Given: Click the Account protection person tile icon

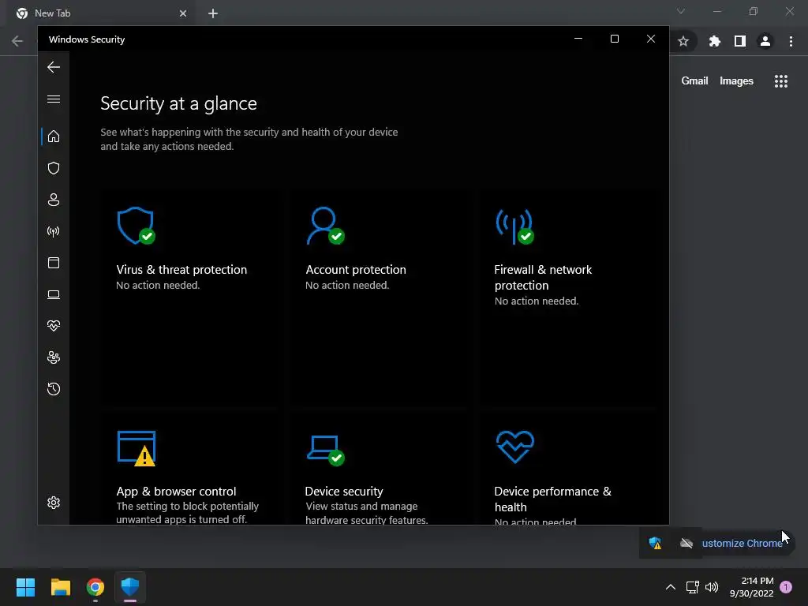Looking at the screenshot, I should click(325, 226).
